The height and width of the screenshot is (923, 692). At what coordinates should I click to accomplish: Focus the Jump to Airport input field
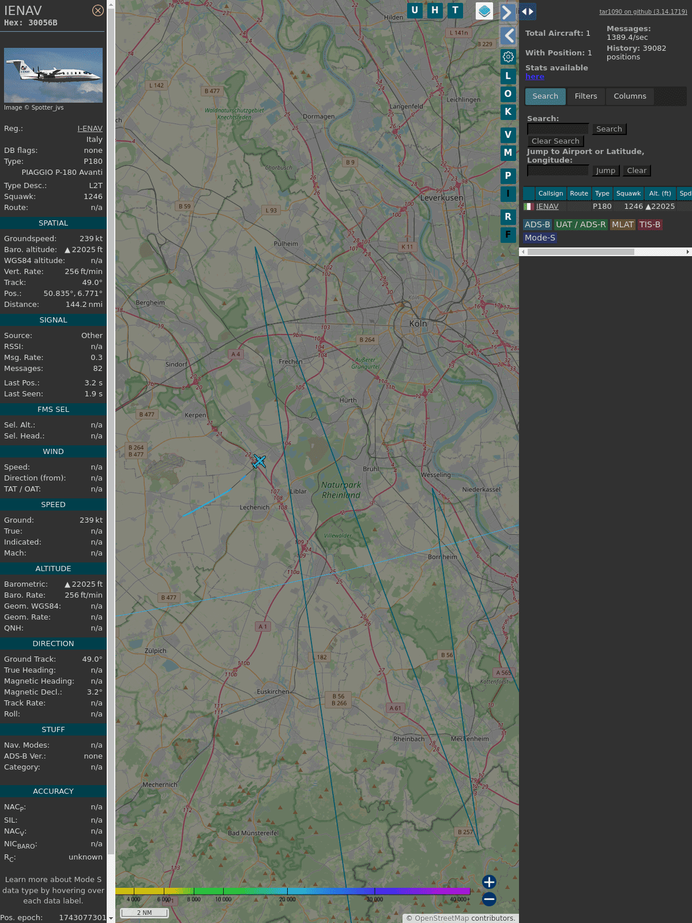tap(558, 171)
